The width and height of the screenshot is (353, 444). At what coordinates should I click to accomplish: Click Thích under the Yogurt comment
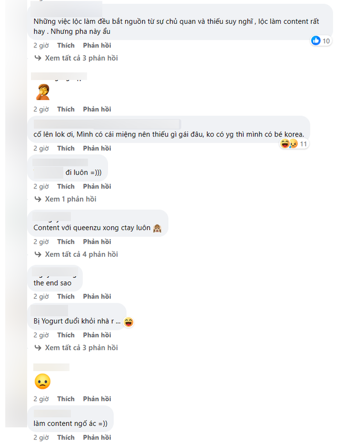(66, 335)
